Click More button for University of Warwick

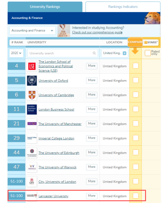point(92,167)
